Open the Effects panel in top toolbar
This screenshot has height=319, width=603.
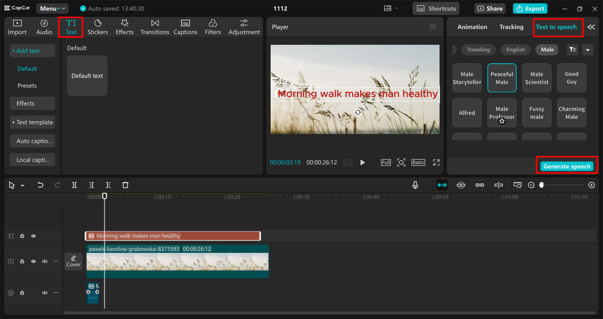pyautogui.click(x=124, y=27)
